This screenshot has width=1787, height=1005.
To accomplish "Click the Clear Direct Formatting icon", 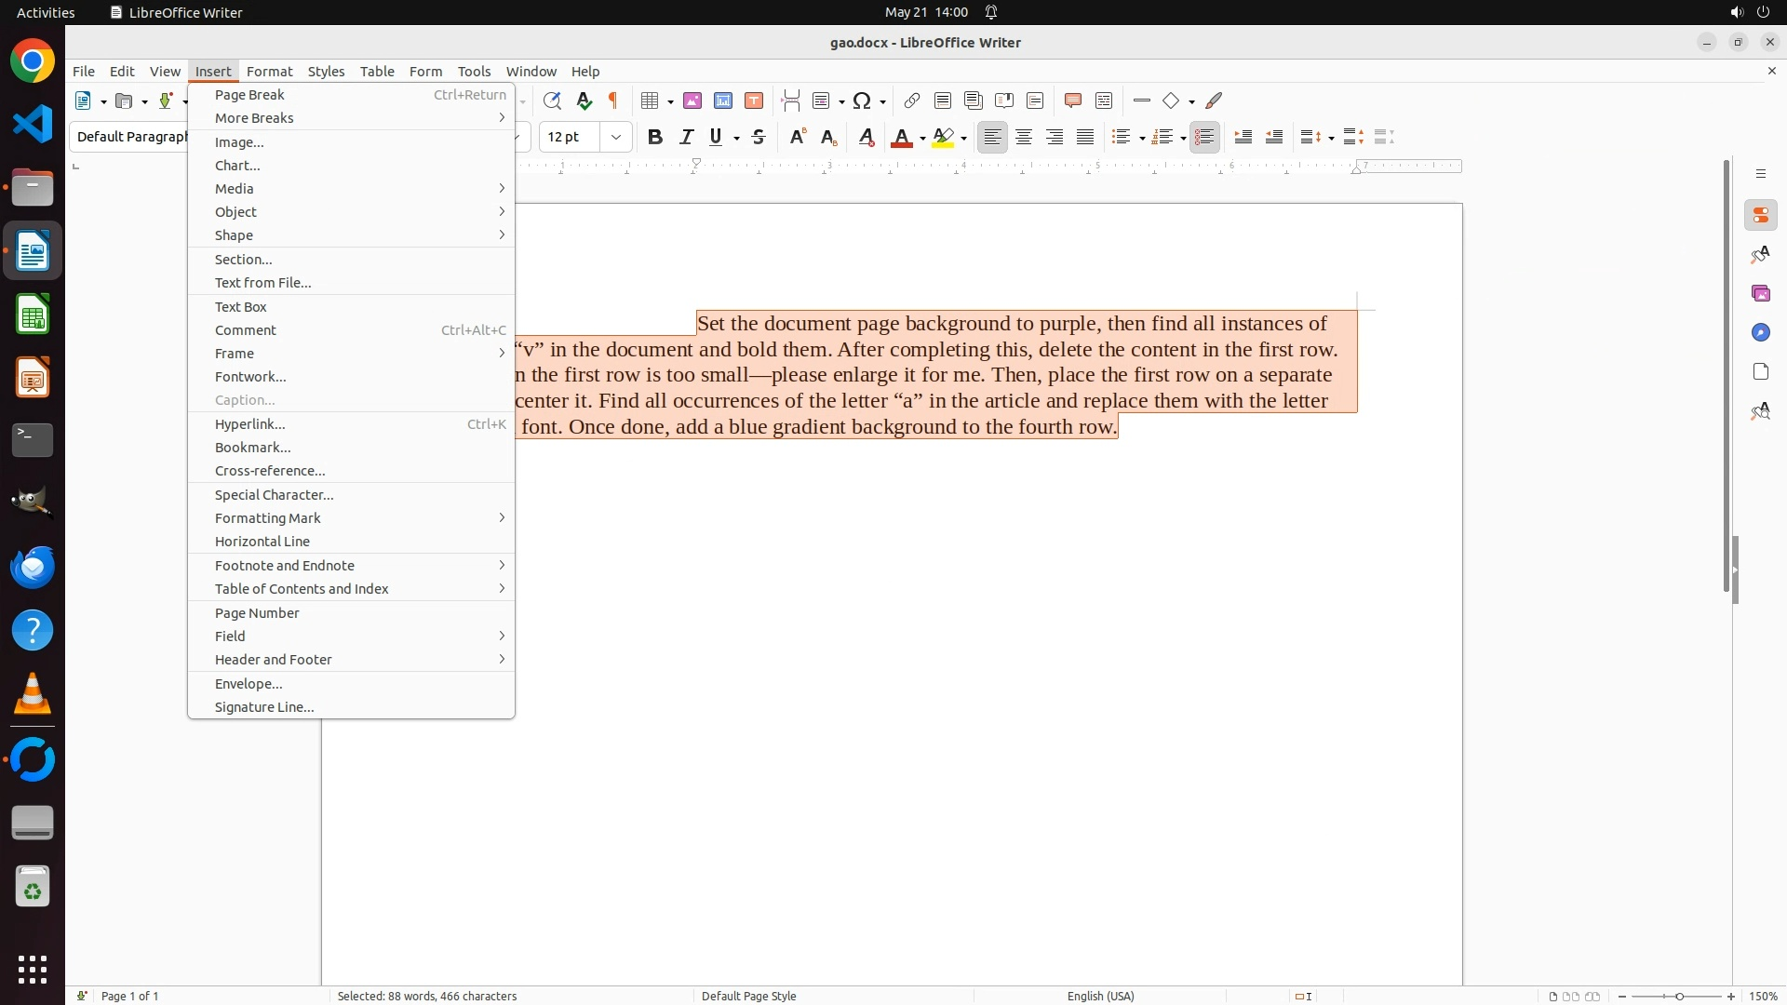I will coord(867,138).
